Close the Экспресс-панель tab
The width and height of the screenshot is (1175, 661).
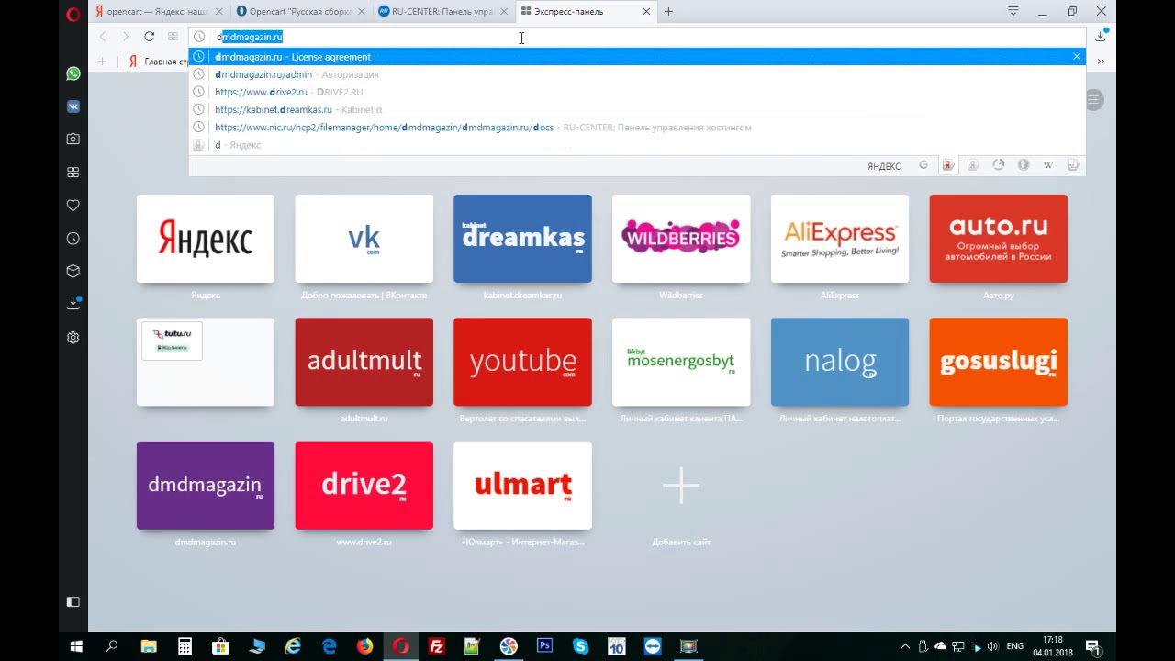point(646,12)
